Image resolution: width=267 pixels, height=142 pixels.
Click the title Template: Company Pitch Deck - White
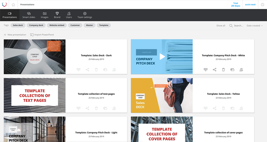223,56
